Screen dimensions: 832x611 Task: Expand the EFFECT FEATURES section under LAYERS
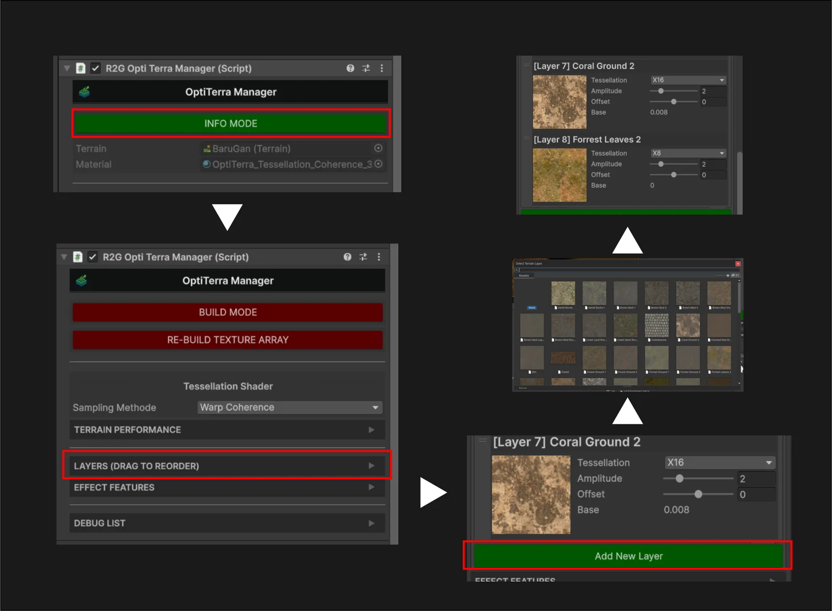point(227,487)
